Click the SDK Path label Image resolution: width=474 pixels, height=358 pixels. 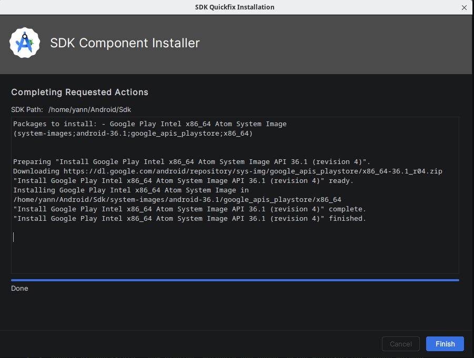click(27, 110)
